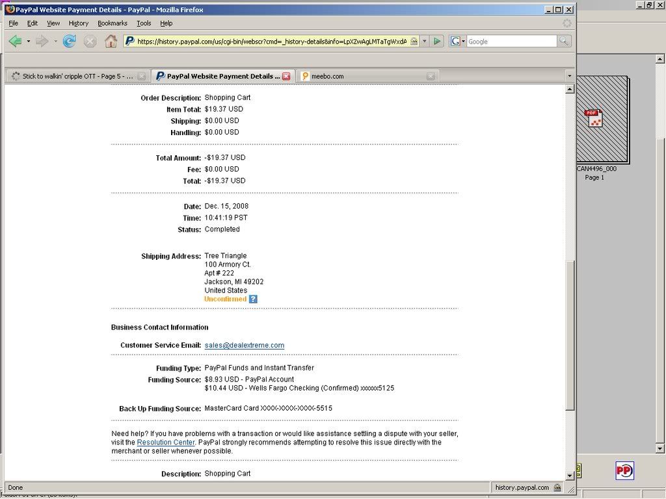This screenshot has width=666, height=499.
Task: Switch to Stick to walkin' cripple OTT tab
Action: coord(78,77)
